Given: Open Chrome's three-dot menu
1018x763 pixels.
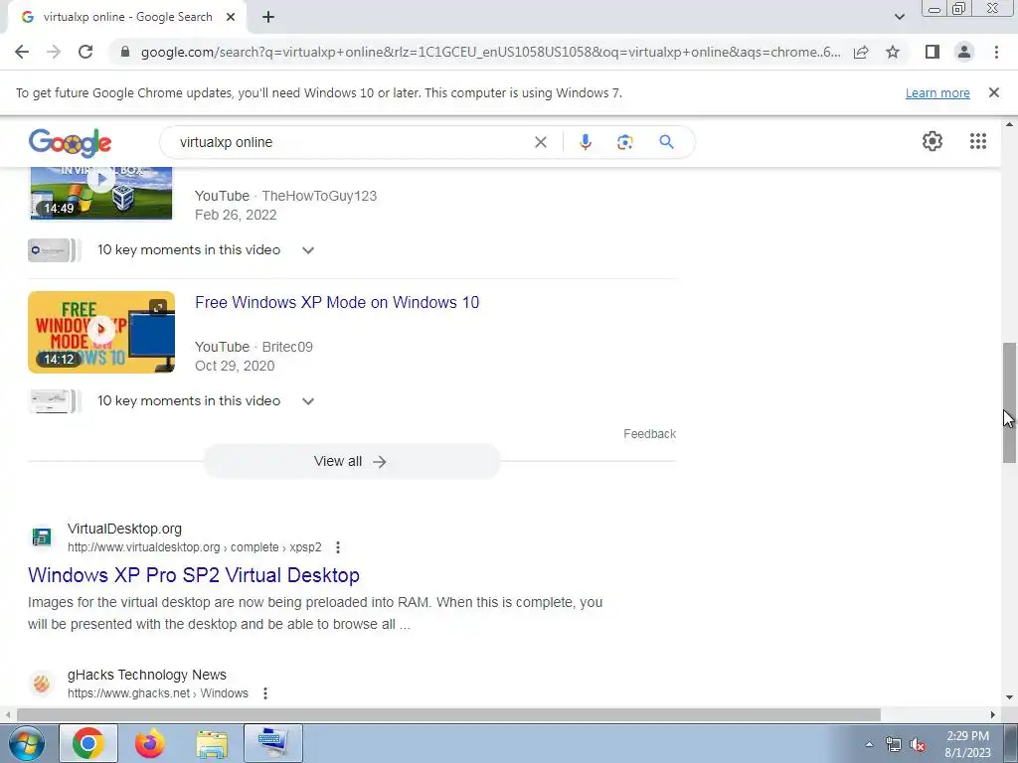Looking at the screenshot, I should click(996, 52).
